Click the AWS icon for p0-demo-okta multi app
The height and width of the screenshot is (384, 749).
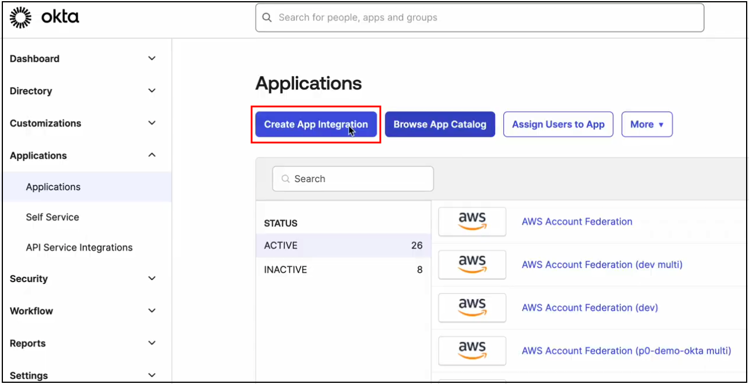click(x=472, y=351)
